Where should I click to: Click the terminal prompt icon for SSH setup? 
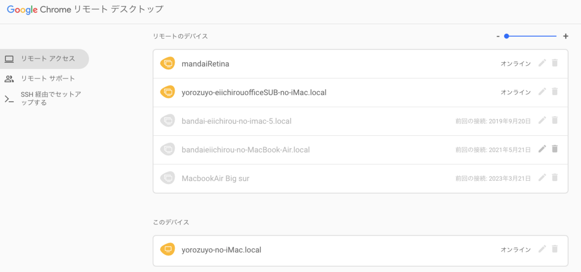9,99
